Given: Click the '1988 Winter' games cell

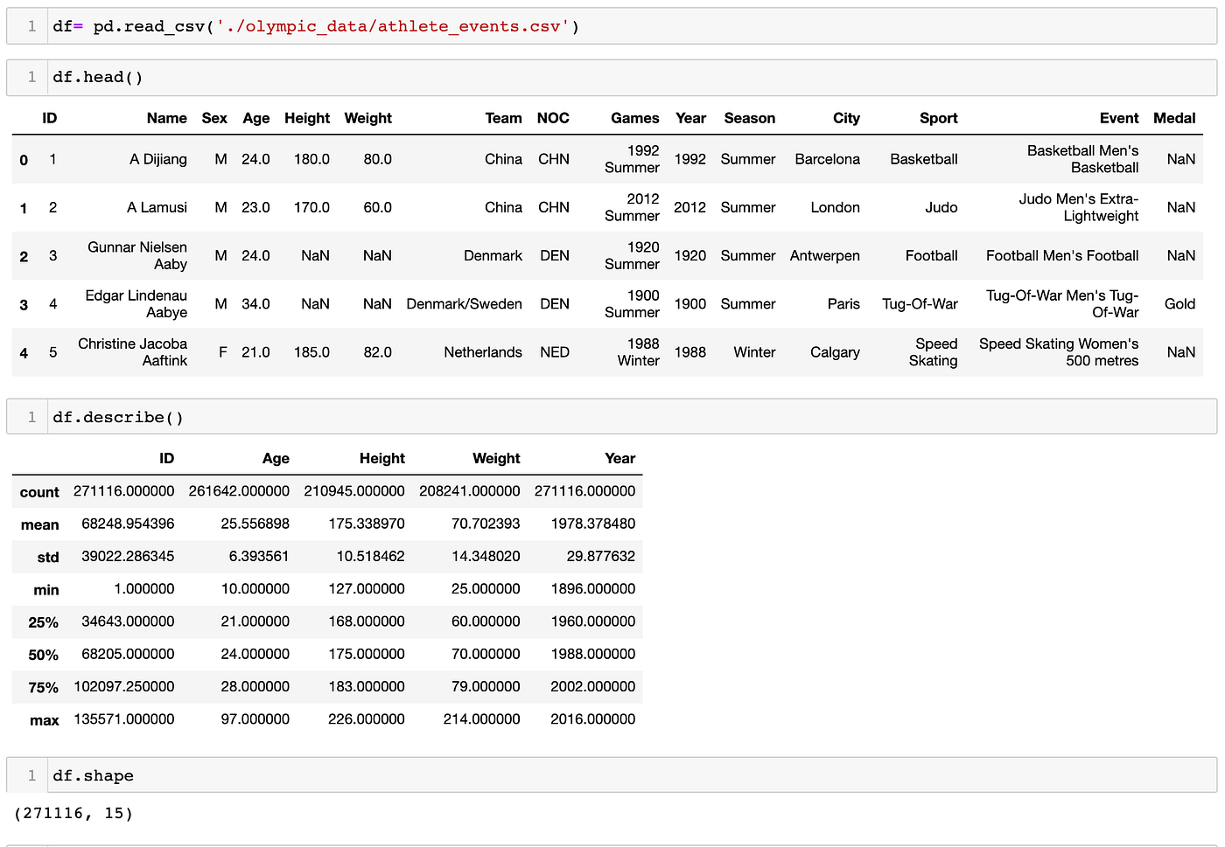Looking at the screenshot, I should click(638, 351).
